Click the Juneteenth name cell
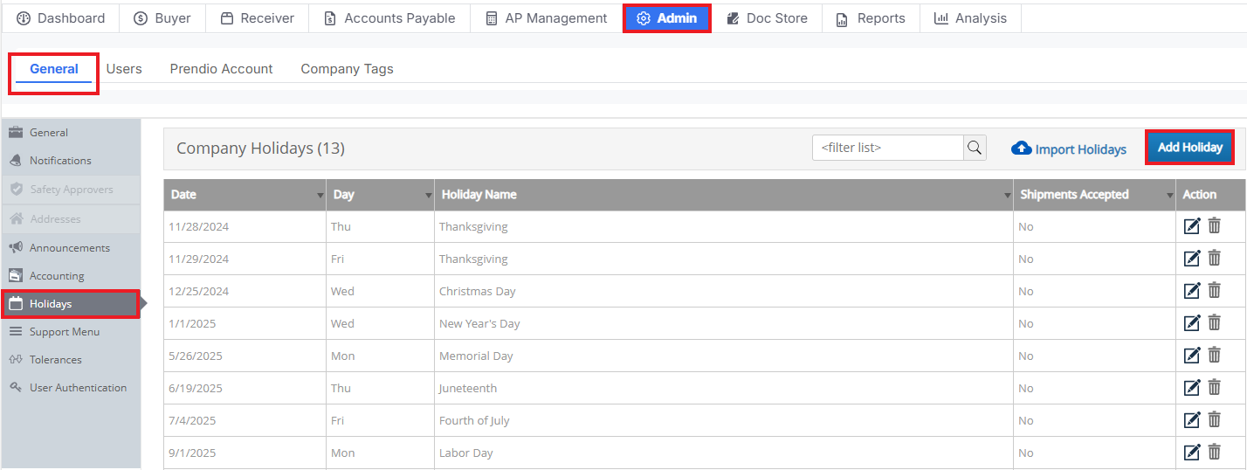 724,388
